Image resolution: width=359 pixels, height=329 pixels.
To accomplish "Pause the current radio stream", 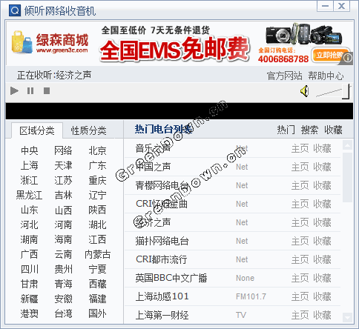I will [30, 91].
